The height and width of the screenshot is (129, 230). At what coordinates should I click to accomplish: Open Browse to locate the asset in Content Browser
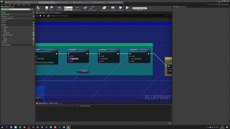pyautogui.click(x=51, y=8)
